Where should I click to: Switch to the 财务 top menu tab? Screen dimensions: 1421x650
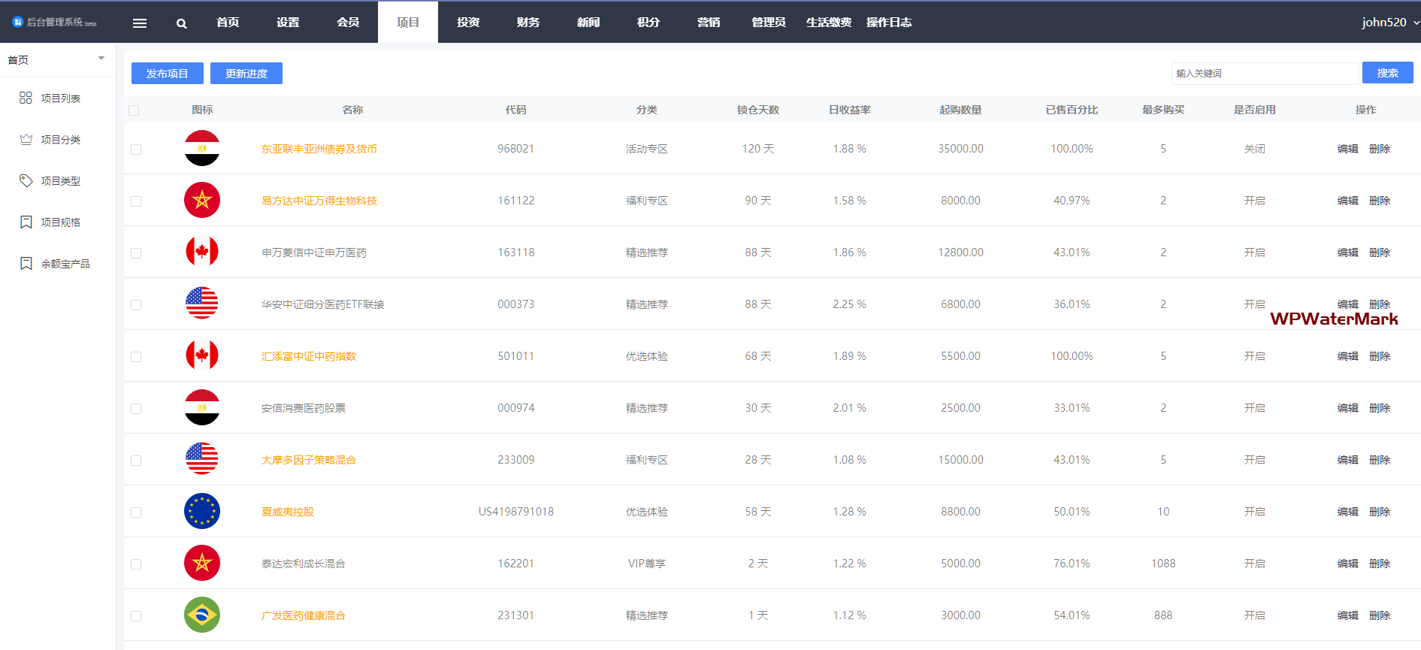point(528,23)
